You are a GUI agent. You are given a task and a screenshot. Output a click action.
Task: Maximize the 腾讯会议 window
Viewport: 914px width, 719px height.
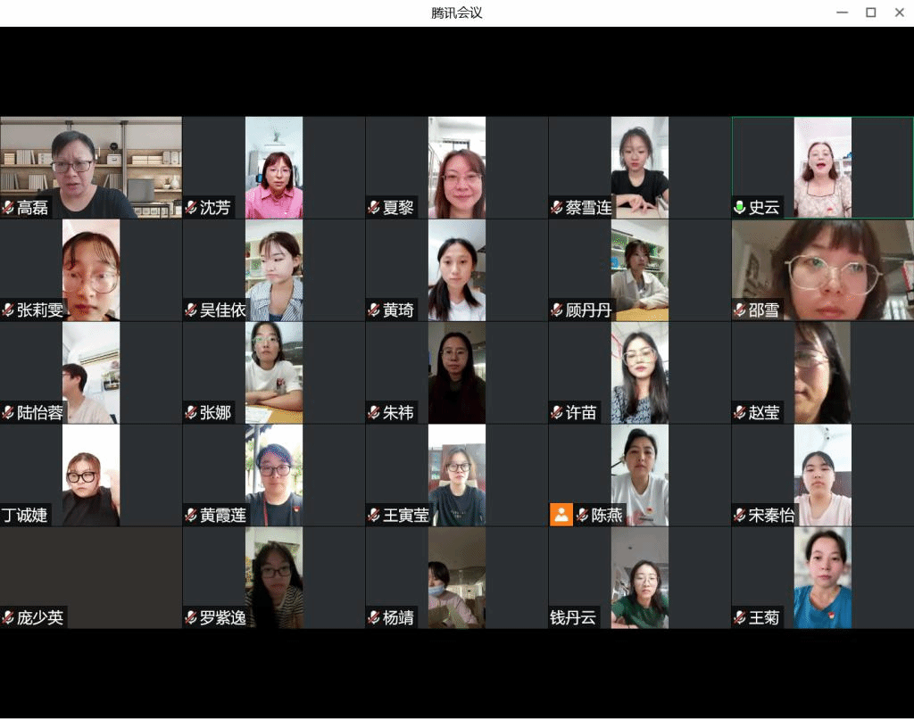pos(871,12)
